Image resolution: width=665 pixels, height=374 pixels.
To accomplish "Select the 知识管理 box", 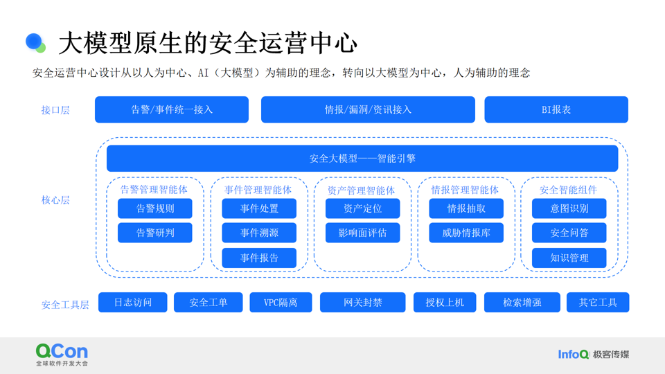I will pyautogui.click(x=569, y=258).
